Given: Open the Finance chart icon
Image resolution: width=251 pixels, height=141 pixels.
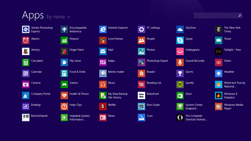Looking at the screenshot, I should (64, 40).
